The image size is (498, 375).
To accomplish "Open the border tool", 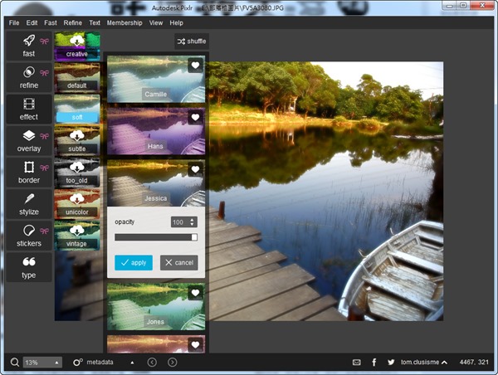I will (x=28, y=172).
